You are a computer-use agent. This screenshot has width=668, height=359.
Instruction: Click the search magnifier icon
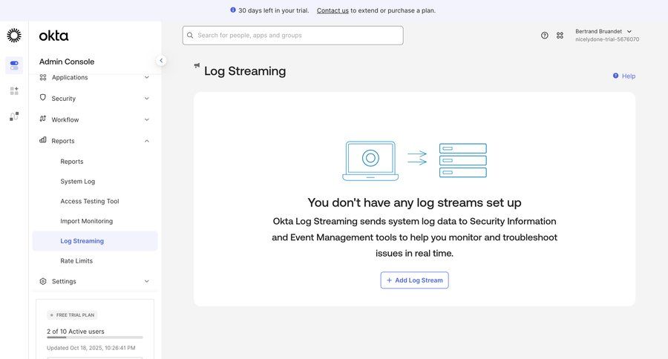[x=190, y=36]
